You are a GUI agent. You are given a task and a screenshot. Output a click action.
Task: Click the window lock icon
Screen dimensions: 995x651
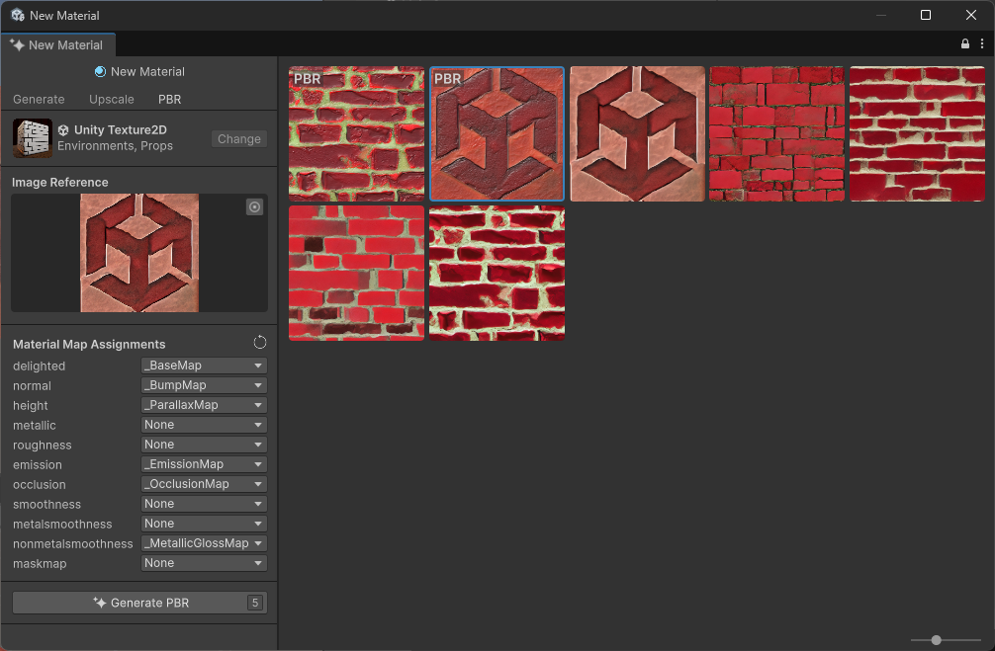965,43
